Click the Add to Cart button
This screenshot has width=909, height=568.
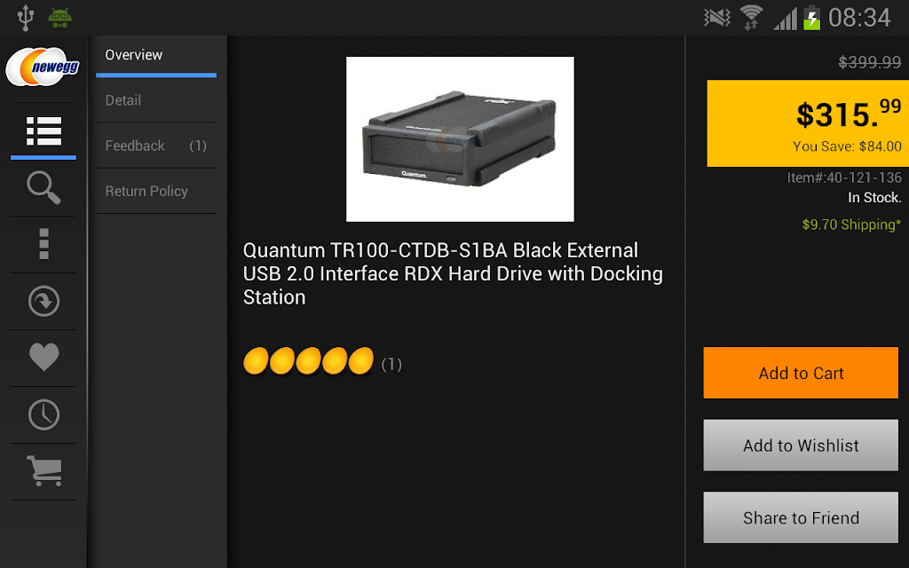[x=801, y=373]
